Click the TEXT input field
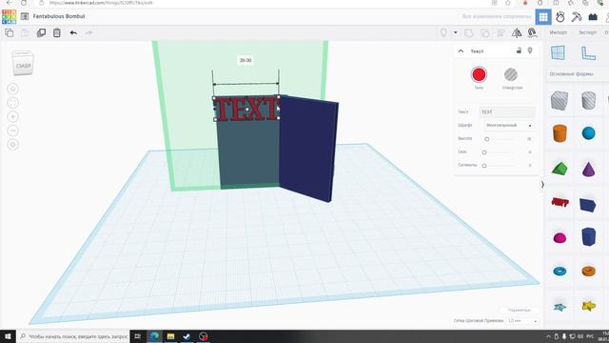609x343 pixels. (x=507, y=112)
